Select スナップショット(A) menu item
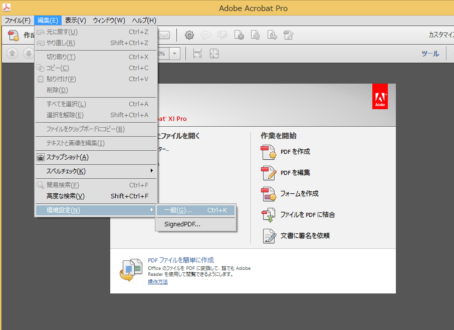 (96, 157)
